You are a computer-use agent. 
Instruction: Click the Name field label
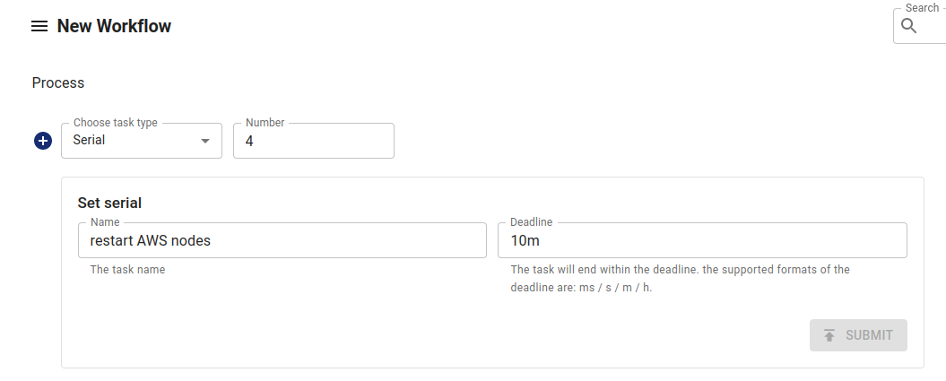106,221
